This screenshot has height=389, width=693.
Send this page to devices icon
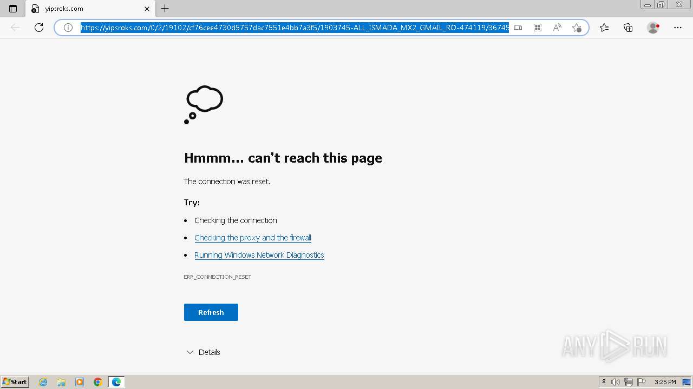pyautogui.click(x=518, y=28)
